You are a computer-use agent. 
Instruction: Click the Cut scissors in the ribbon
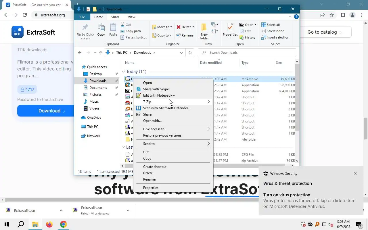click(x=122, y=25)
